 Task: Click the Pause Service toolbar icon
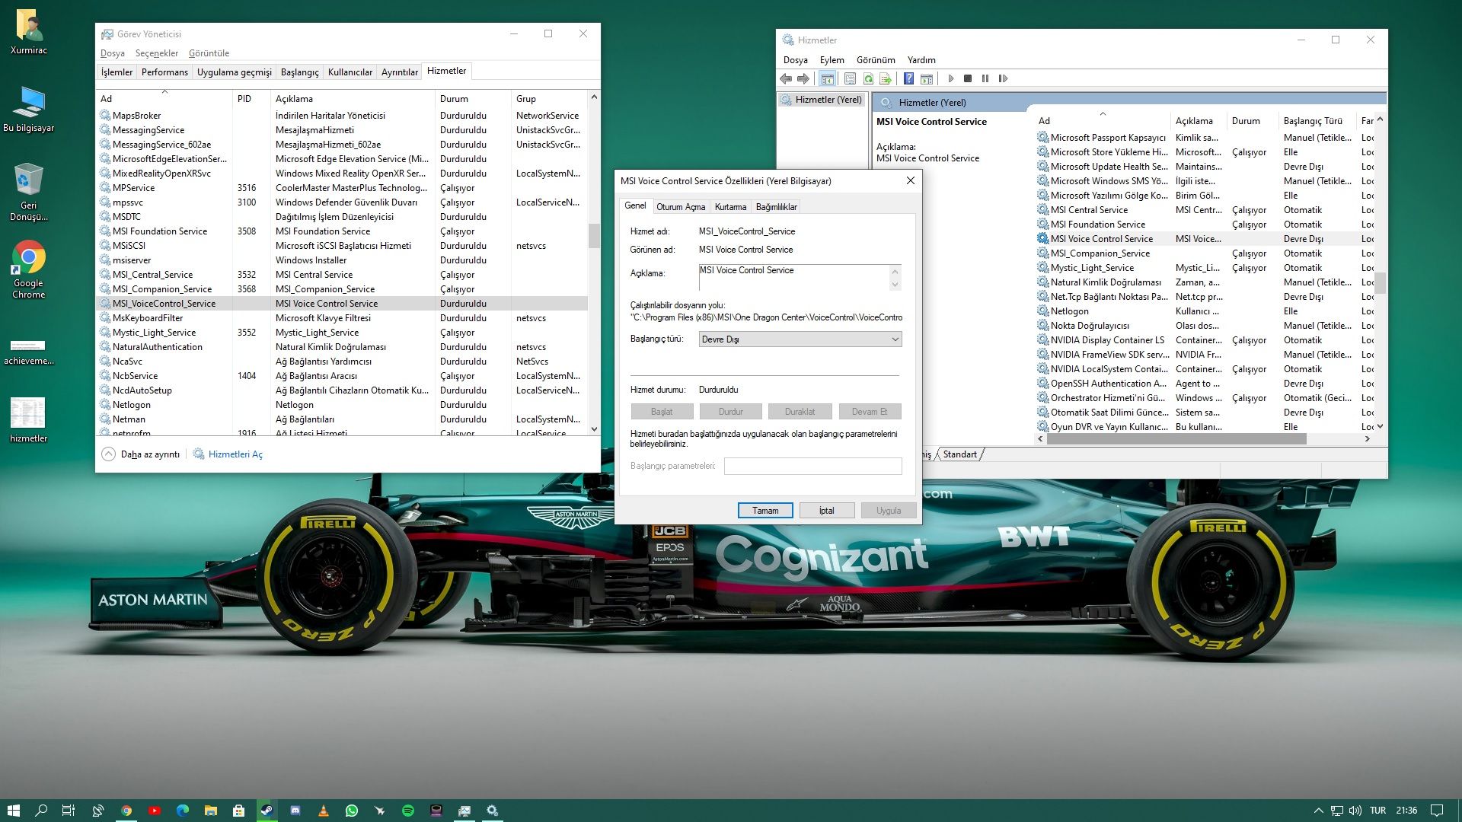[985, 78]
